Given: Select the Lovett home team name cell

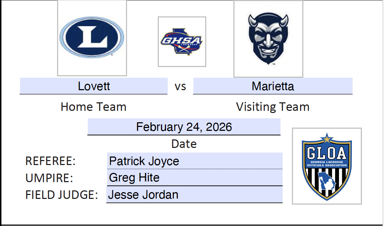Looking at the screenshot, I should point(94,86).
